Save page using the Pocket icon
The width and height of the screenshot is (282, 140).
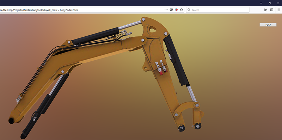(x=171, y=10)
